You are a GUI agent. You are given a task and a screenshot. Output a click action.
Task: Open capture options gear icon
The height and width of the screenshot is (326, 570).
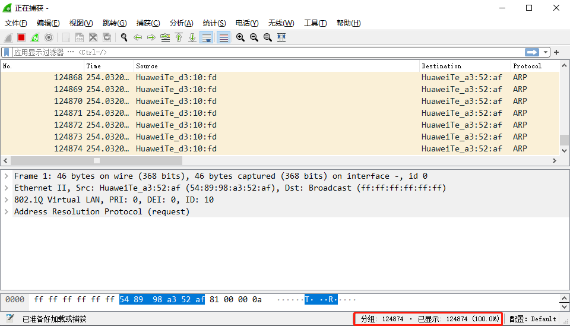(x=49, y=37)
